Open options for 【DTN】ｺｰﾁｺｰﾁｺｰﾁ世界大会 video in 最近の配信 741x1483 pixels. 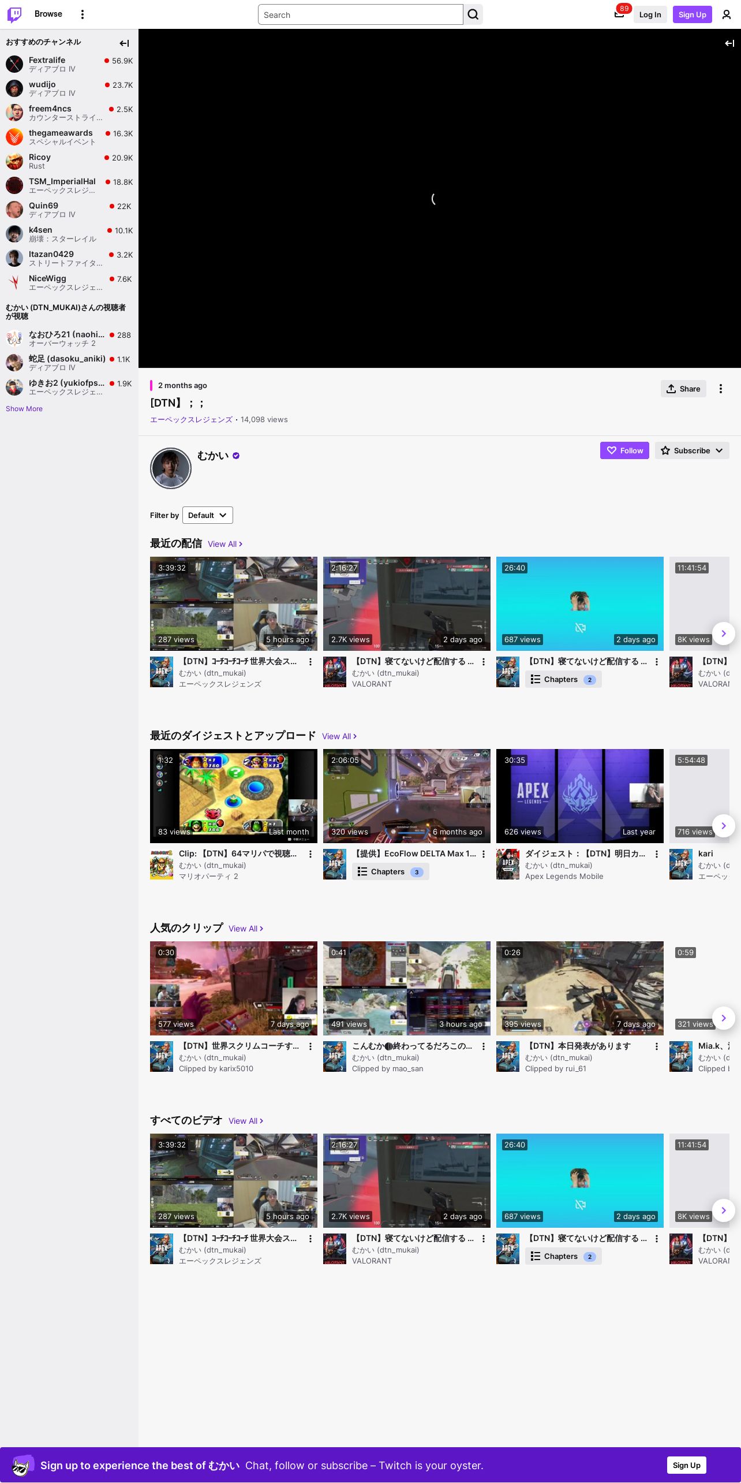tap(310, 662)
